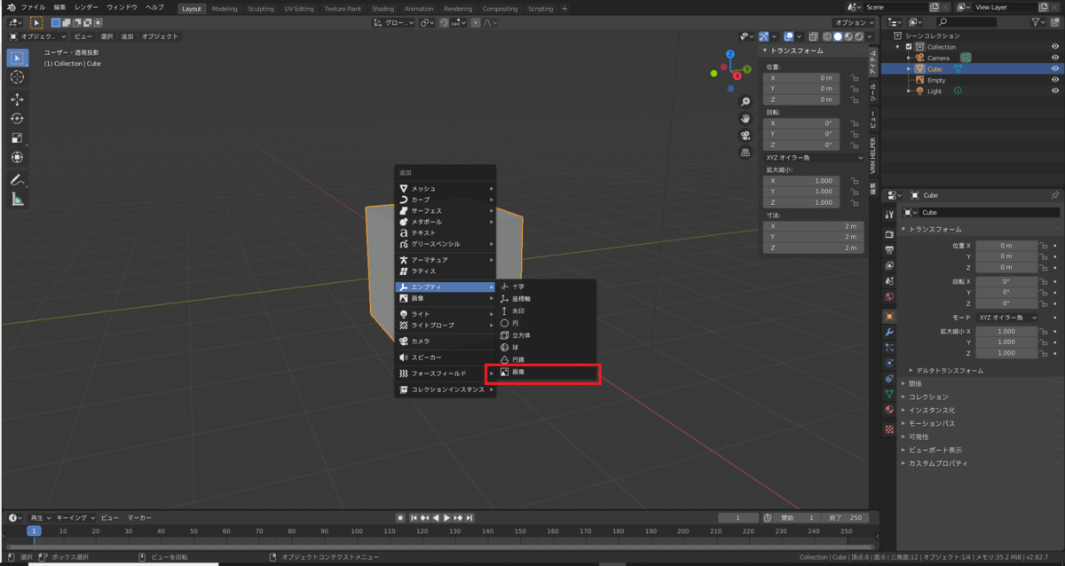Click the viewport pan hand icon

pyautogui.click(x=745, y=119)
